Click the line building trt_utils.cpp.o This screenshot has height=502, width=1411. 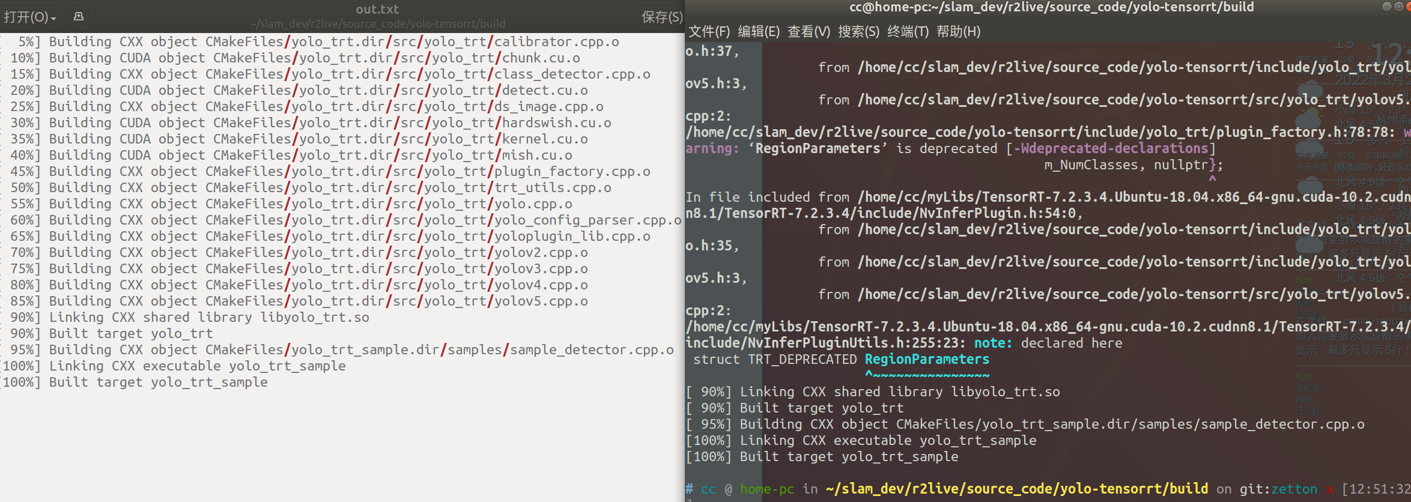307,187
